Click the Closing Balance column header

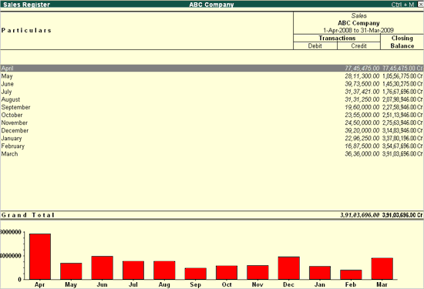[x=402, y=42]
